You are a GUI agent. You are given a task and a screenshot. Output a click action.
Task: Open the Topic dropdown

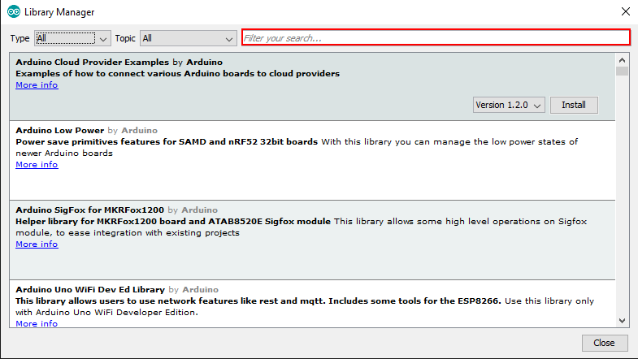(x=189, y=38)
